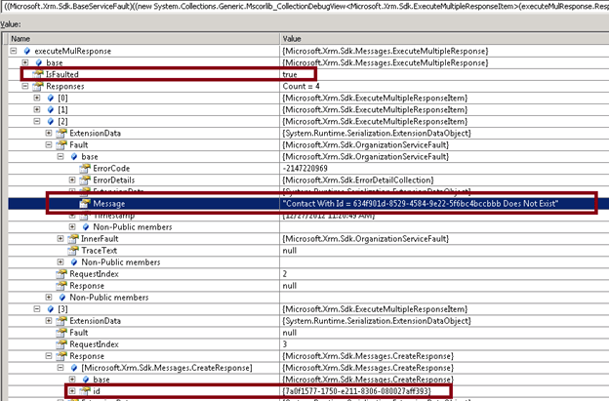Expand the id property node
609x401 pixels.
point(72,390)
